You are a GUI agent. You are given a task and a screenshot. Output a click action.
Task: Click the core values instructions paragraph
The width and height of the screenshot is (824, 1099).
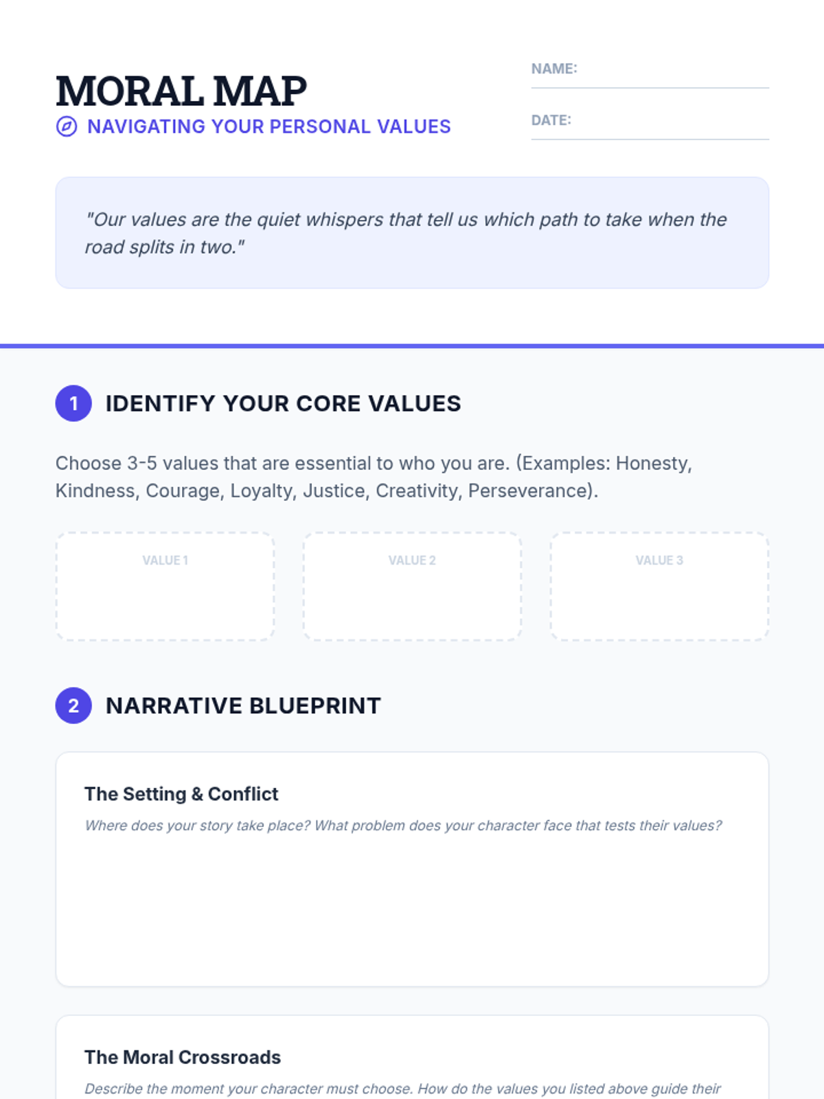point(374,477)
